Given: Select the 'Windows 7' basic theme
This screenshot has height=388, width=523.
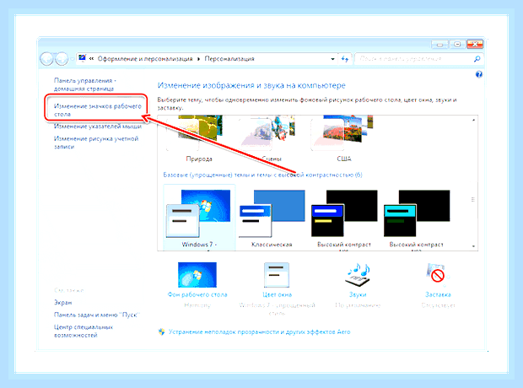Looking at the screenshot, I should pyautogui.click(x=199, y=218).
